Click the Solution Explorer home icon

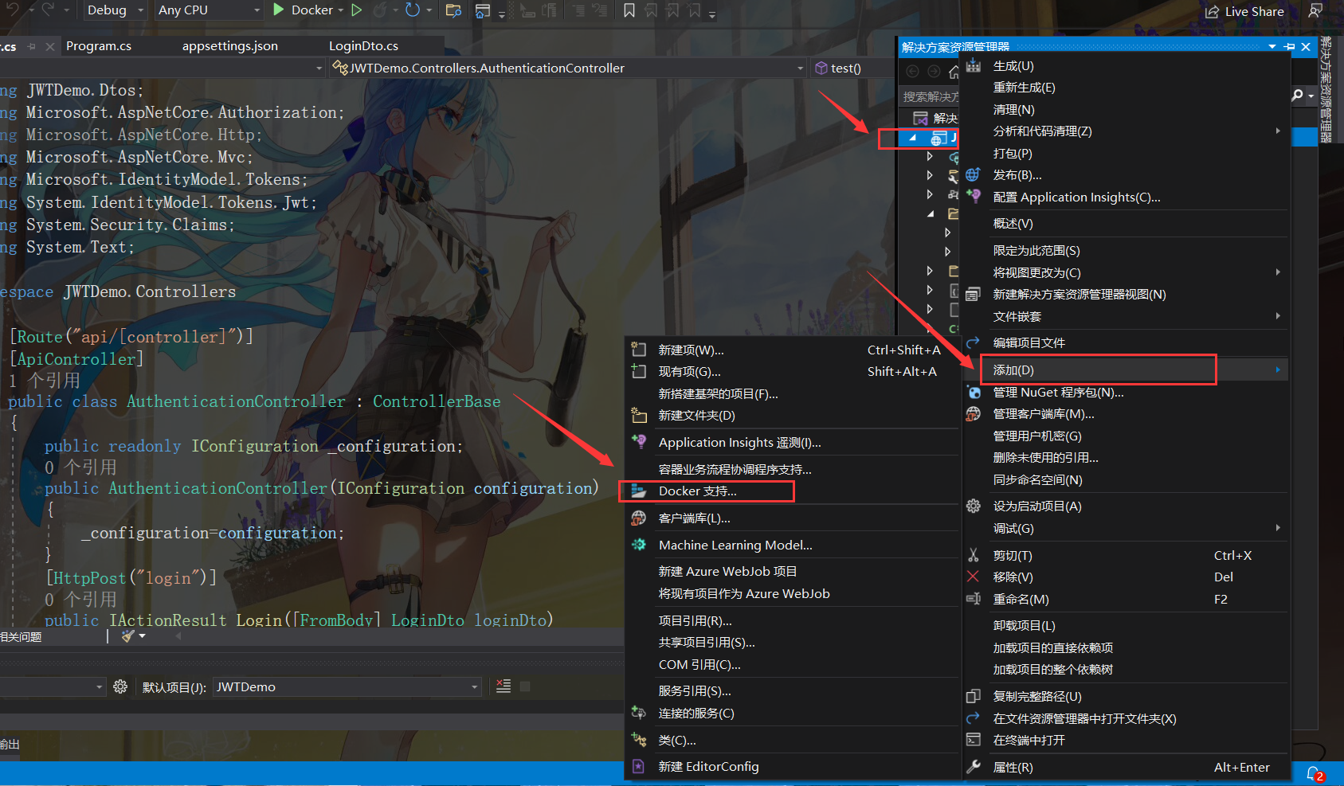point(954,72)
